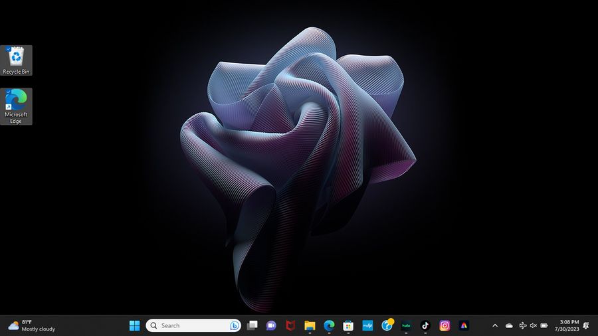Open the myHP app on the taskbar
Viewport: 598px width, 336px height.
(367, 326)
